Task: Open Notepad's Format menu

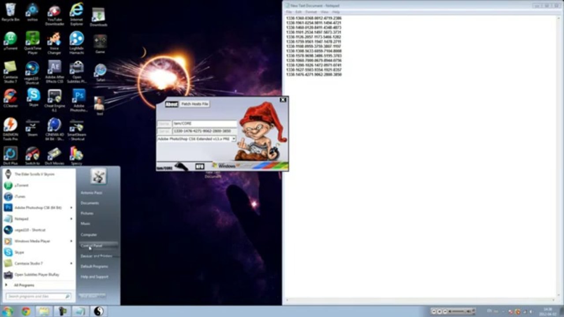Action: [x=311, y=11]
